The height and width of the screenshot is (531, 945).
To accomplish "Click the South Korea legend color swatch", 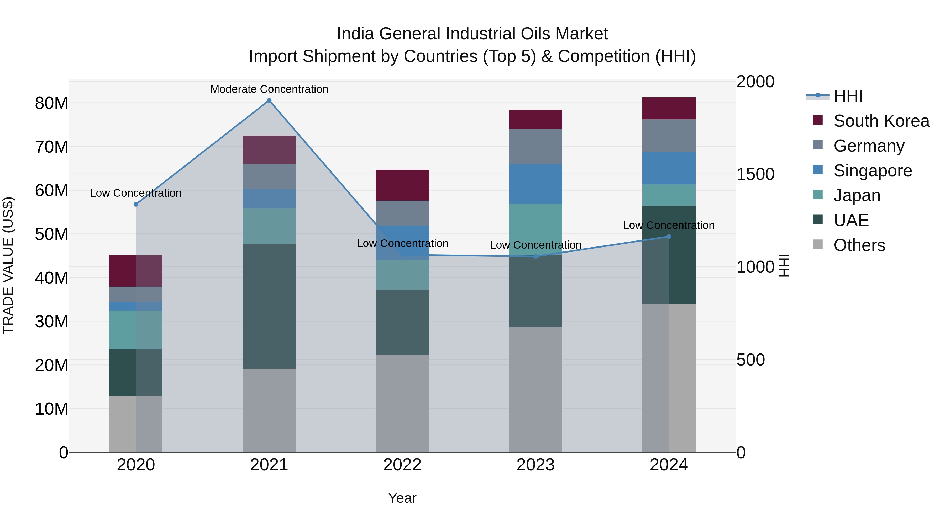I will 818,120.
